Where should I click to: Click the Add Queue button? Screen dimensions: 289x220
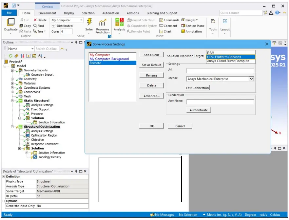(x=151, y=55)
